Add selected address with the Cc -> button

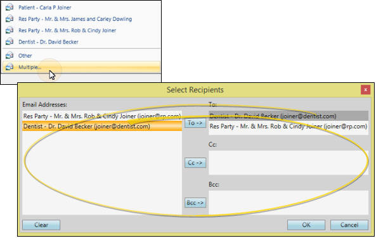(195, 163)
